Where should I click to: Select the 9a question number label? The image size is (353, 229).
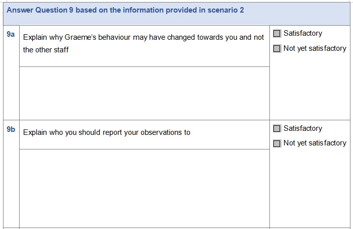coord(11,34)
